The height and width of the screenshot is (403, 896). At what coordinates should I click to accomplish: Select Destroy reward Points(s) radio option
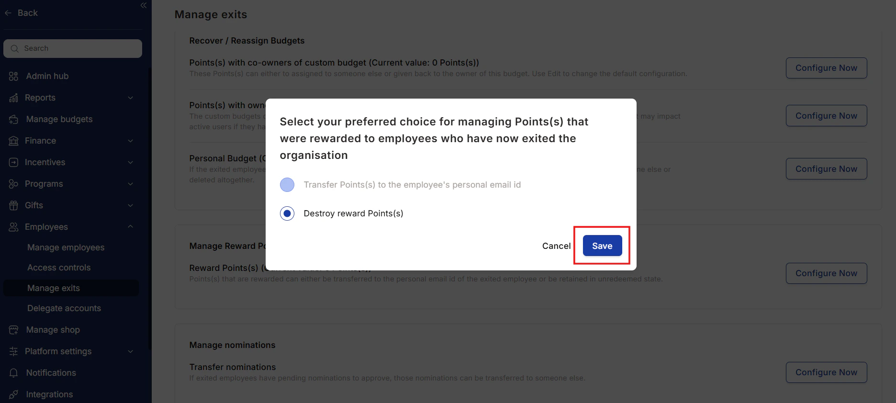[x=287, y=213]
